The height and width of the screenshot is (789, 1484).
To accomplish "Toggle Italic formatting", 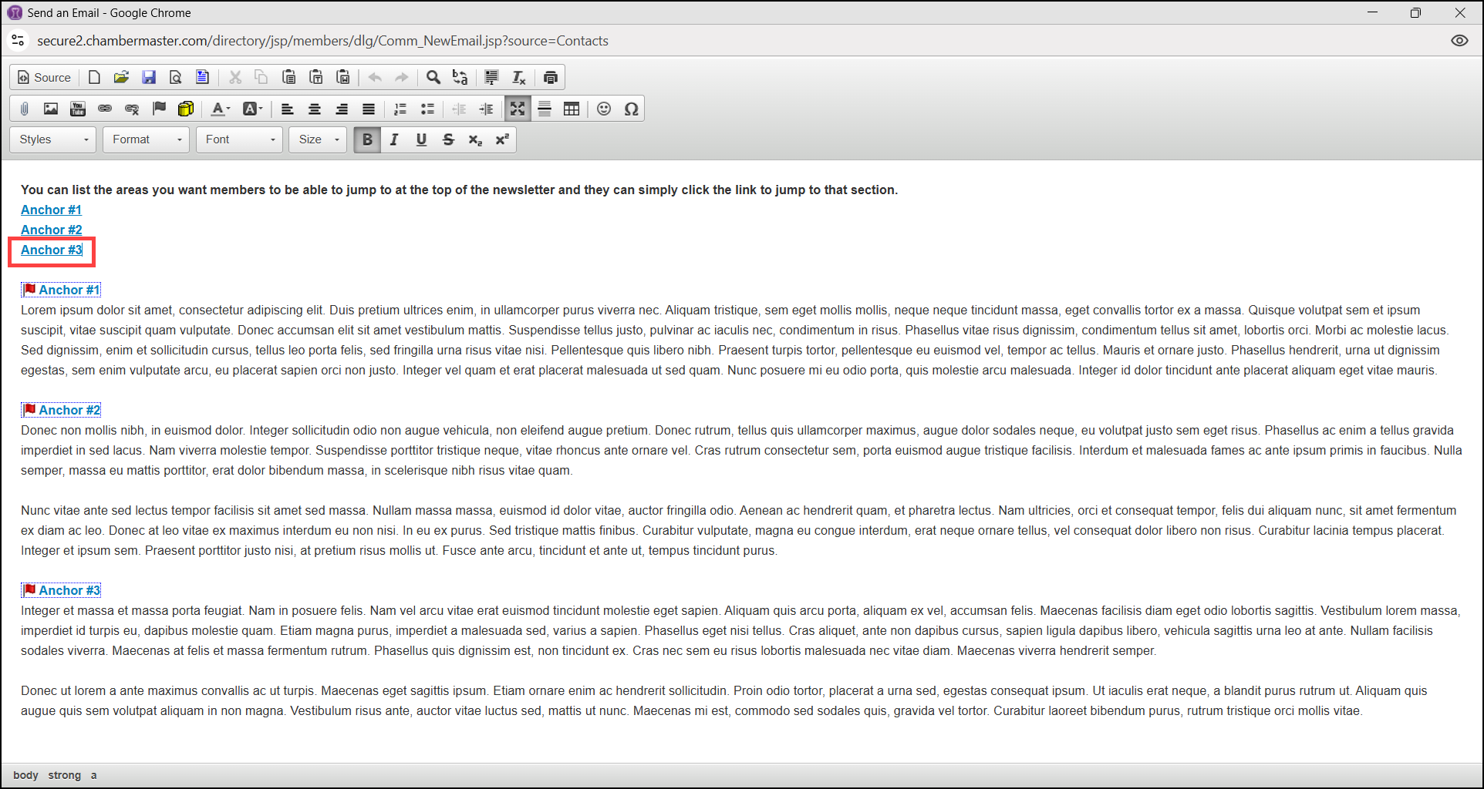I will (394, 139).
